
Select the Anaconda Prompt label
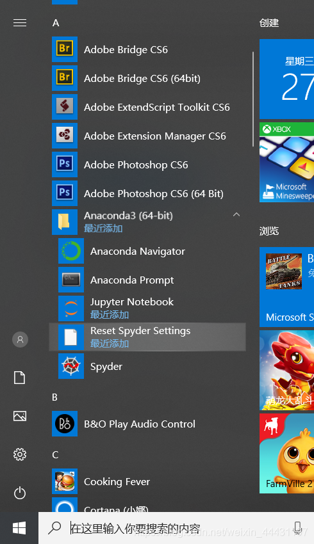click(132, 280)
